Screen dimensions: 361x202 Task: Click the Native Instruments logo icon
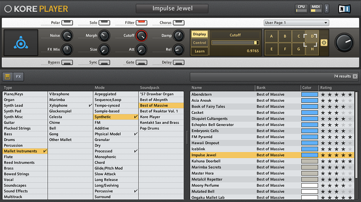point(345,8)
